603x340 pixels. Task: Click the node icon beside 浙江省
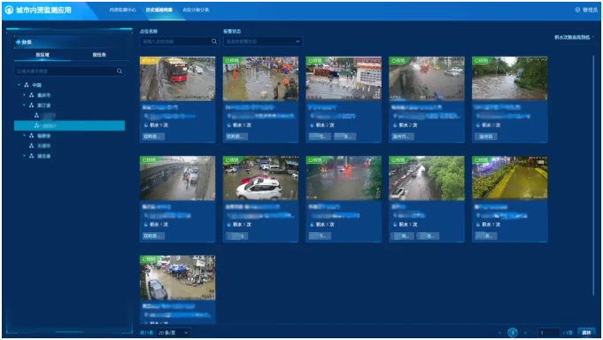pyautogui.click(x=32, y=105)
